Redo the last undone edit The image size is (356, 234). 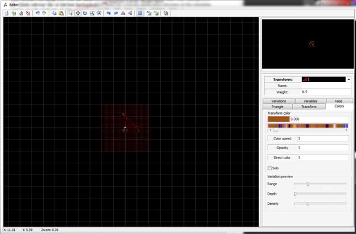coord(44,13)
